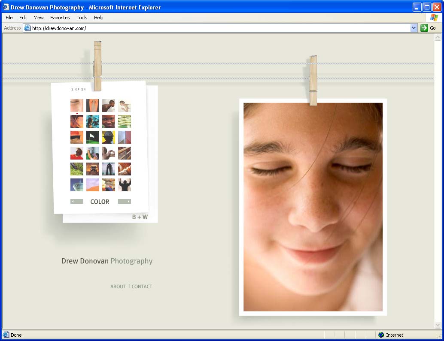Open the yellow hard hat worker thumbnail

pos(109,137)
